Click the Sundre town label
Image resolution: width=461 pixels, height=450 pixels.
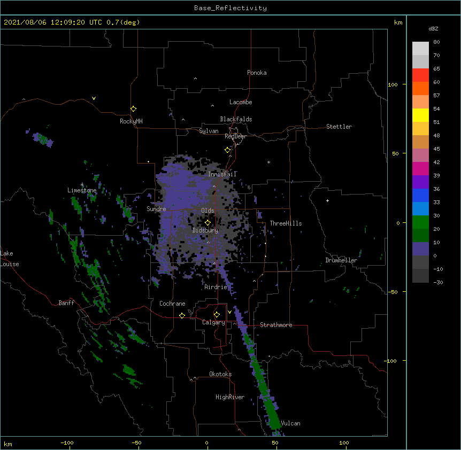(x=156, y=209)
